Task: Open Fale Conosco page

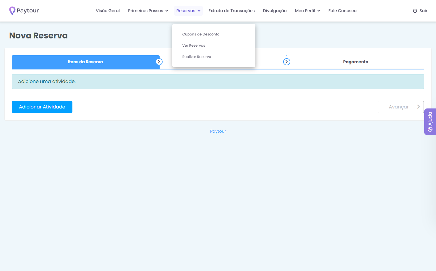Action: click(342, 11)
